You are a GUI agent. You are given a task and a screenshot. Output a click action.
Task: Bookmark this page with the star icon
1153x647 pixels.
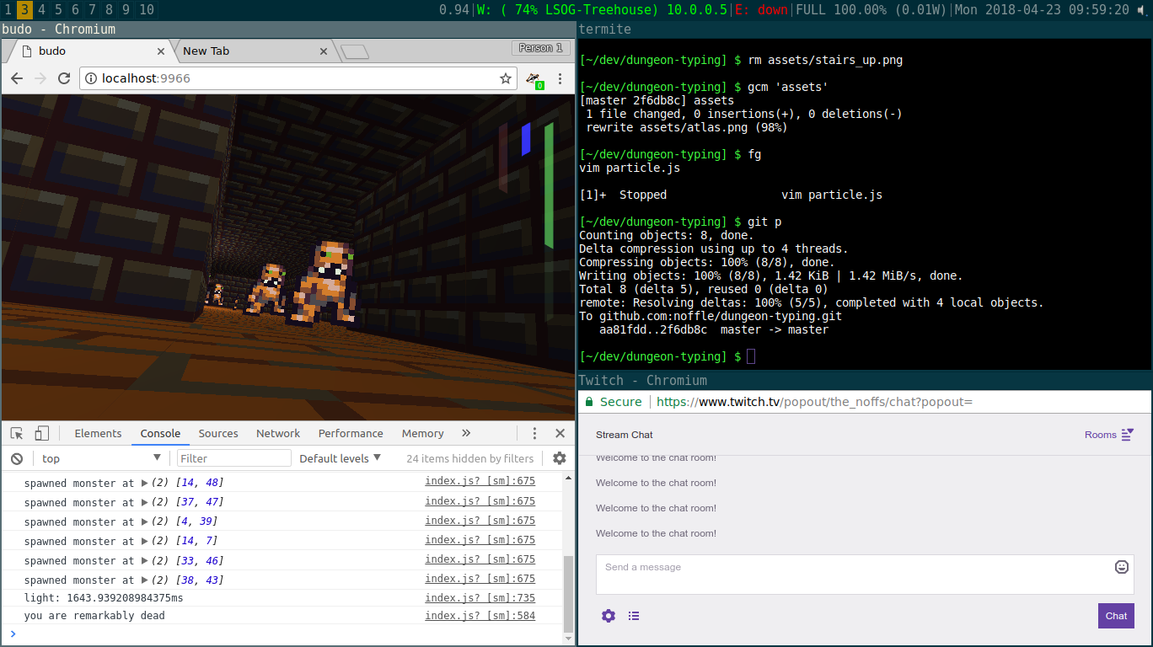[506, 78]
